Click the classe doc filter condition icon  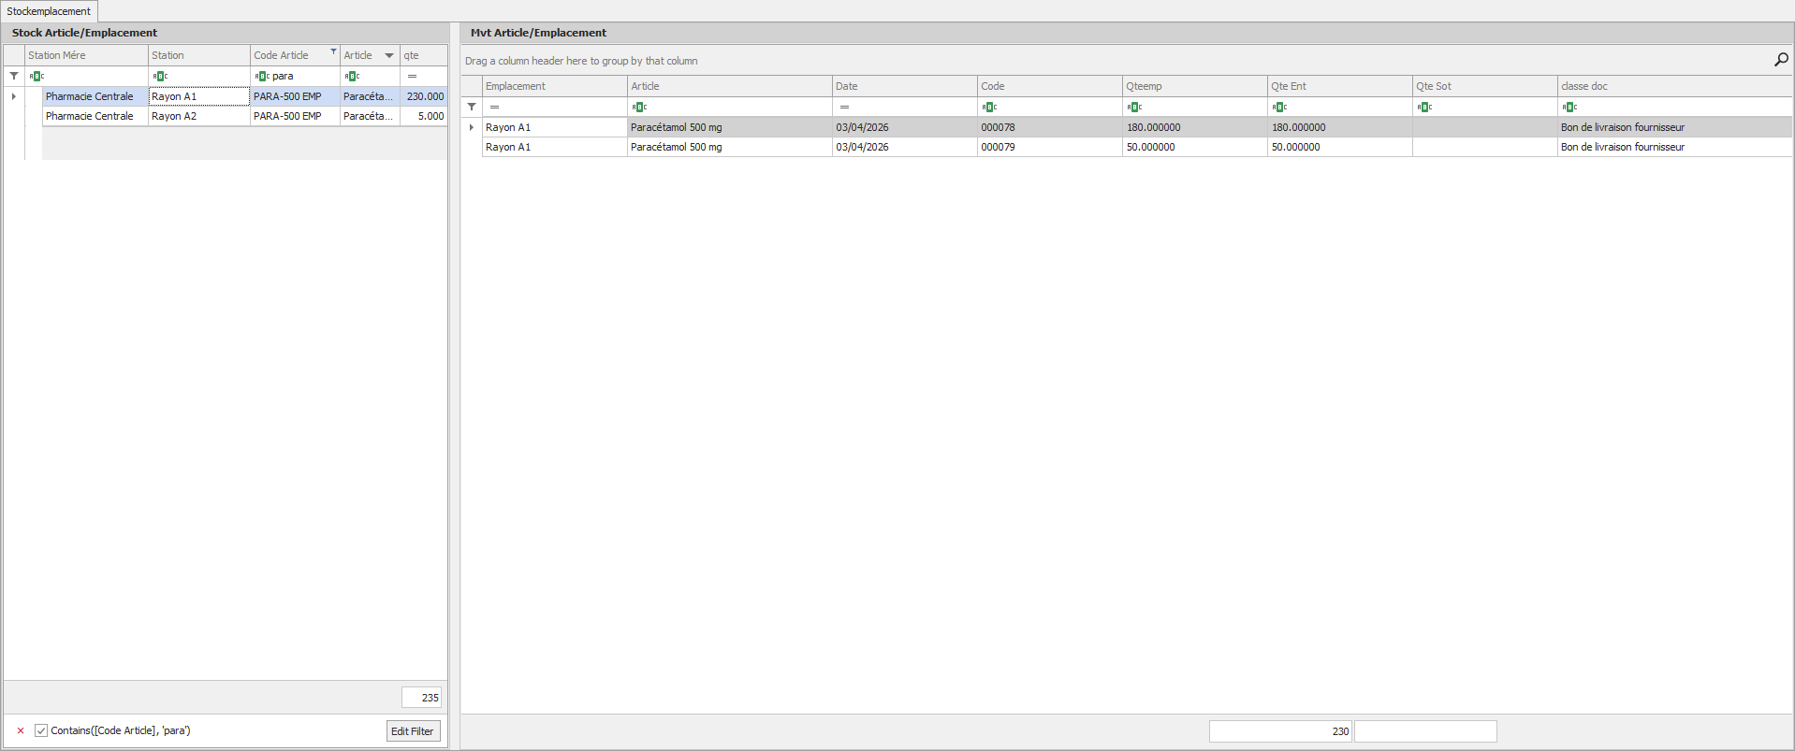coord(1569,108)
